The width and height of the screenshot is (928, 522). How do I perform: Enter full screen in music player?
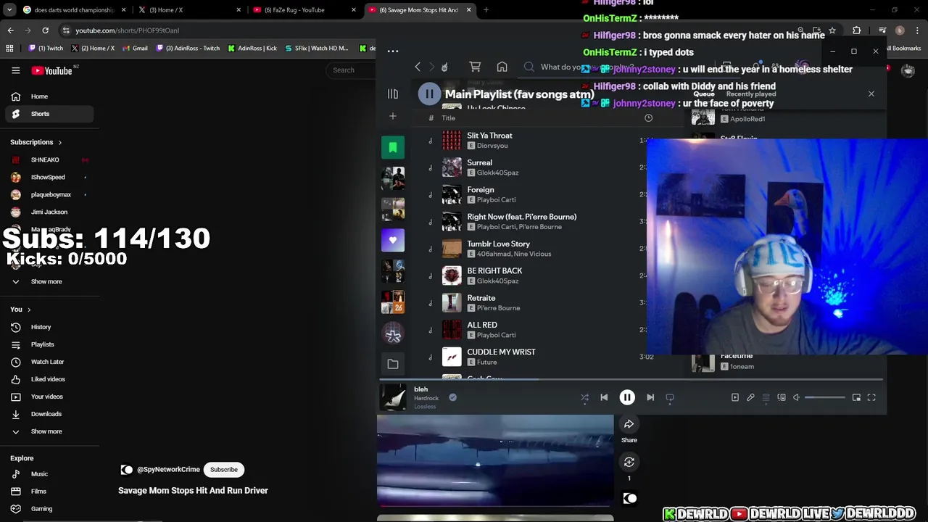(871, 397)
